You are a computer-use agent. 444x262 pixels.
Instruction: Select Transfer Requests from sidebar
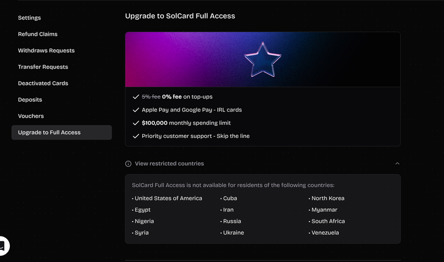click(43, 67)
